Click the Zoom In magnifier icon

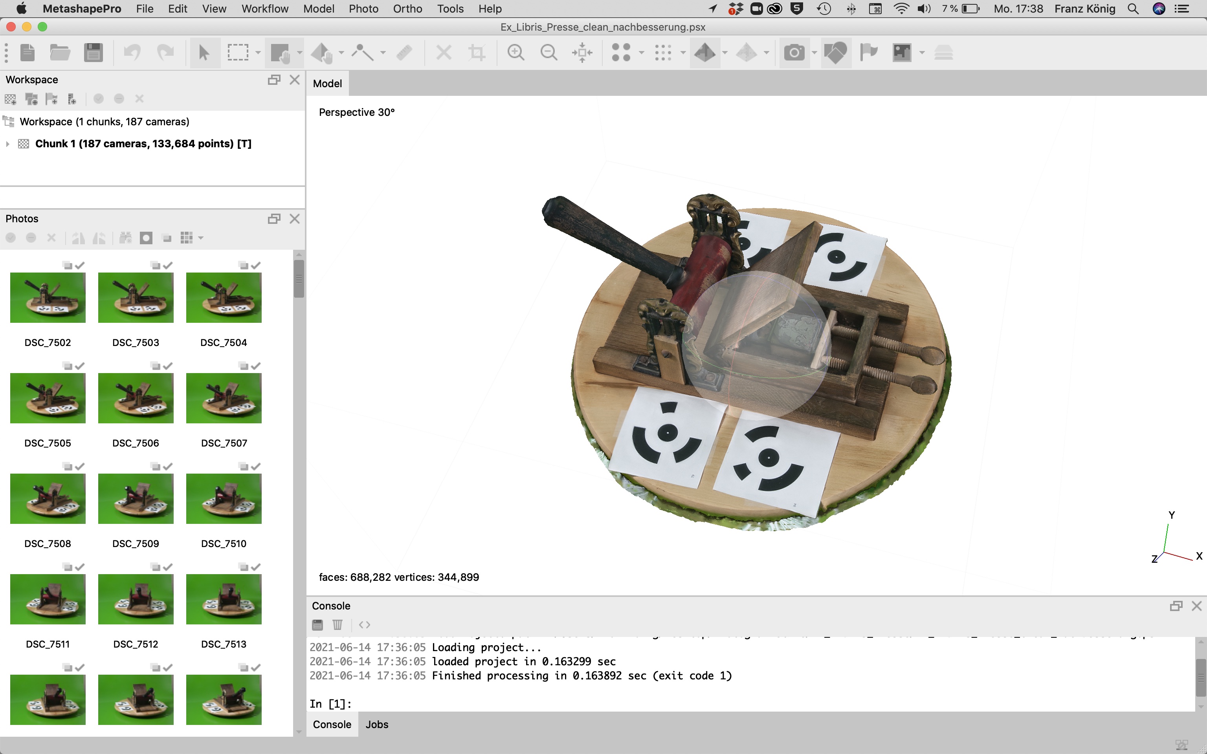[x=516, y=52]
